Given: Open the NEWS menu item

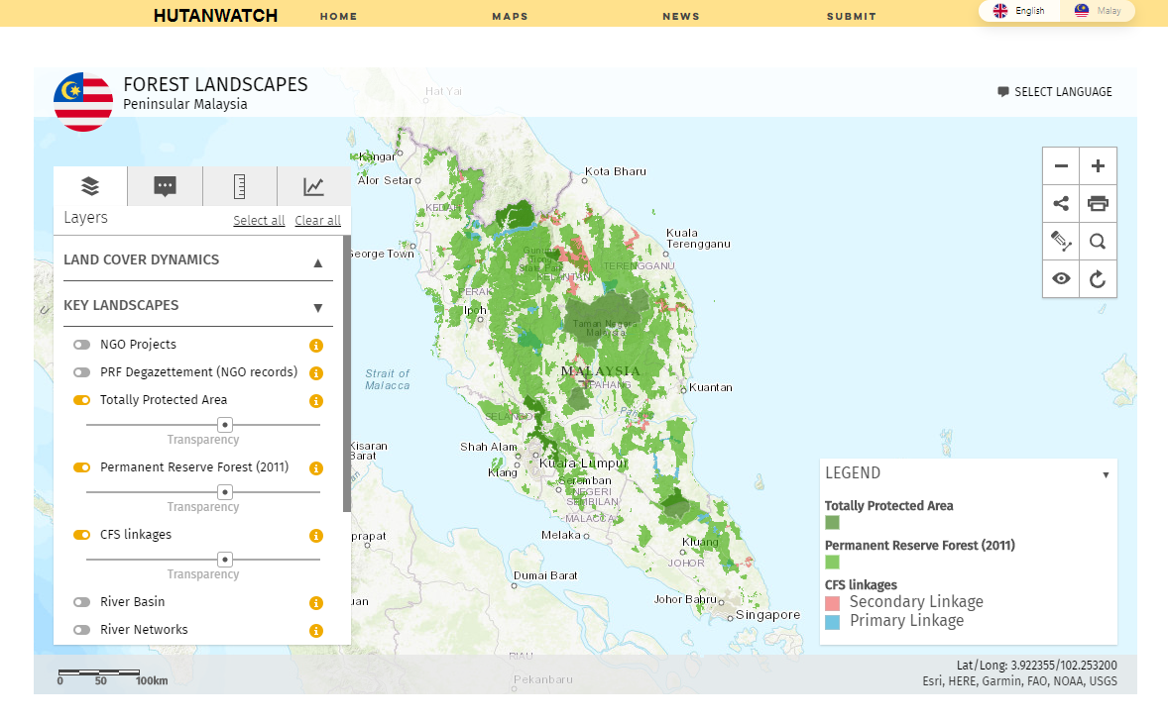Looking at the screenshot, I should pos(681,17).
